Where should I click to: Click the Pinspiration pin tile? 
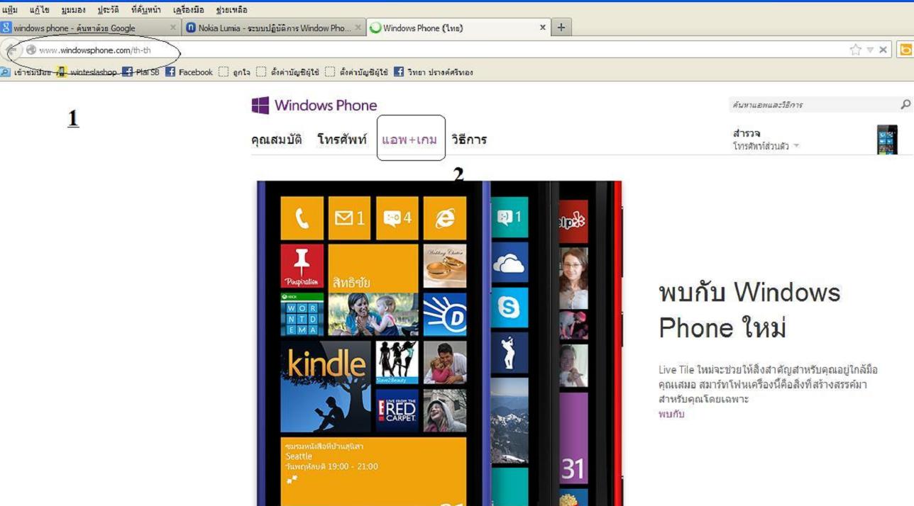coord(302,266)
